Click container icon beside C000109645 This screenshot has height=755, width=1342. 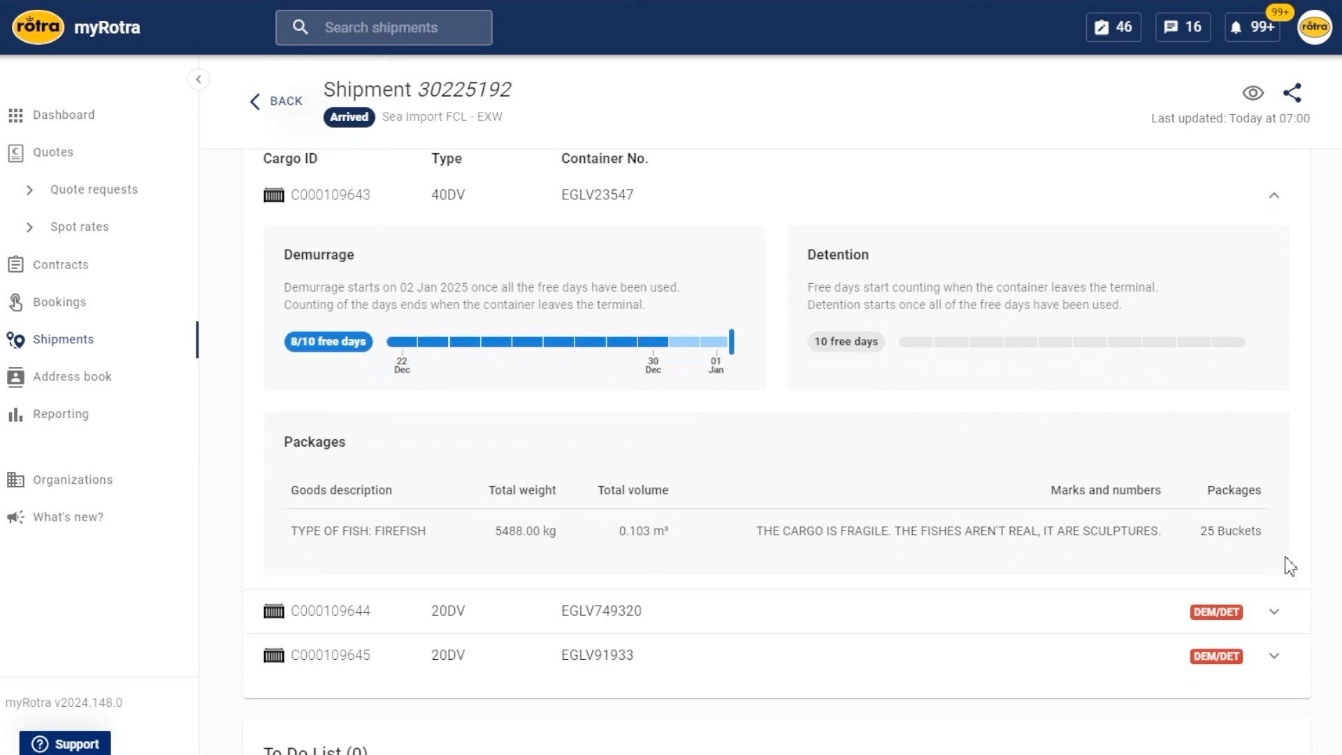273,656
